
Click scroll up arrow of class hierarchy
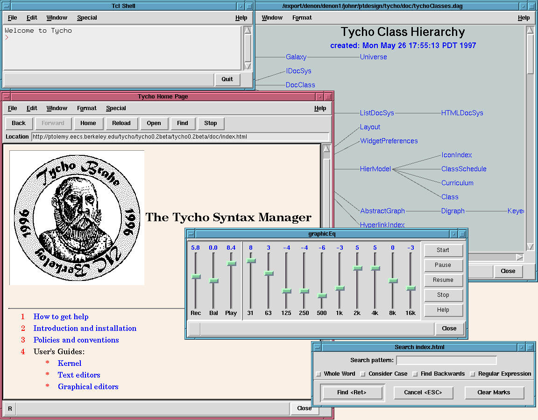point(530,31)
